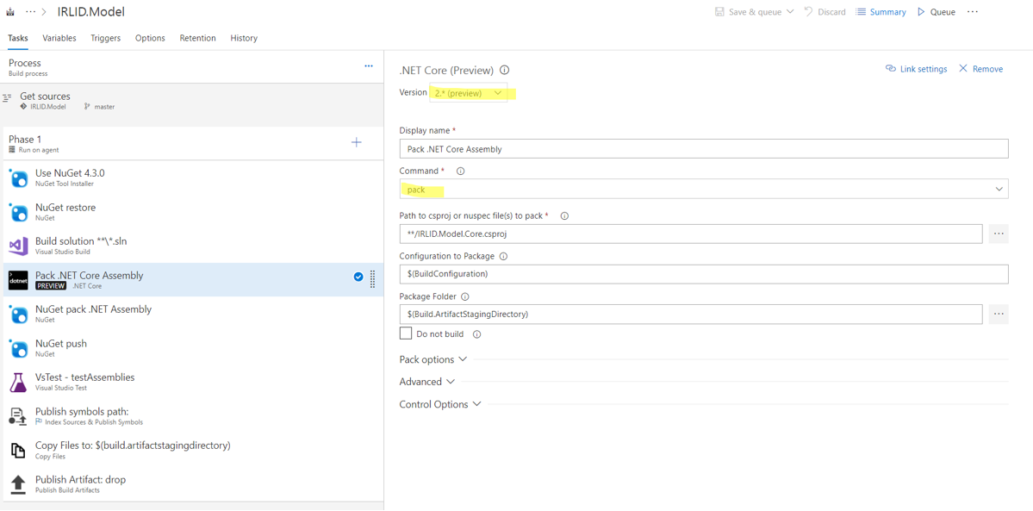Click info icon beside Package Folder label
Viewport: 1033px width, 511px height.
coord(464,296)
